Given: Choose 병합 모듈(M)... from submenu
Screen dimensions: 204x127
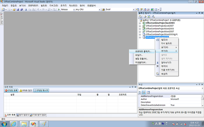Looking at the screenshot, I should click(x=142, y=59).
